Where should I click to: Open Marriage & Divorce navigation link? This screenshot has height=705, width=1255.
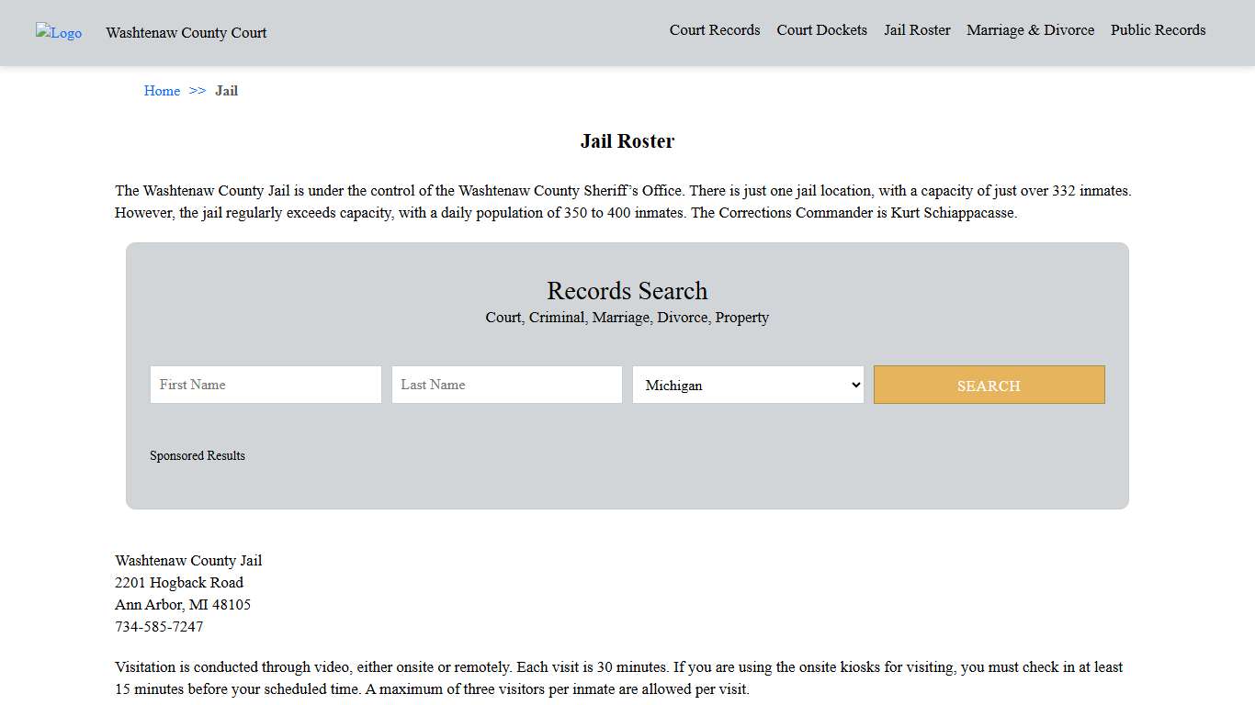[x=1030, y=30]
